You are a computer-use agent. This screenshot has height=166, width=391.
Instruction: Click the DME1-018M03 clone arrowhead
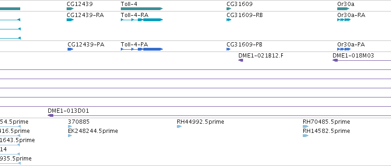click(x=335, y=60)
